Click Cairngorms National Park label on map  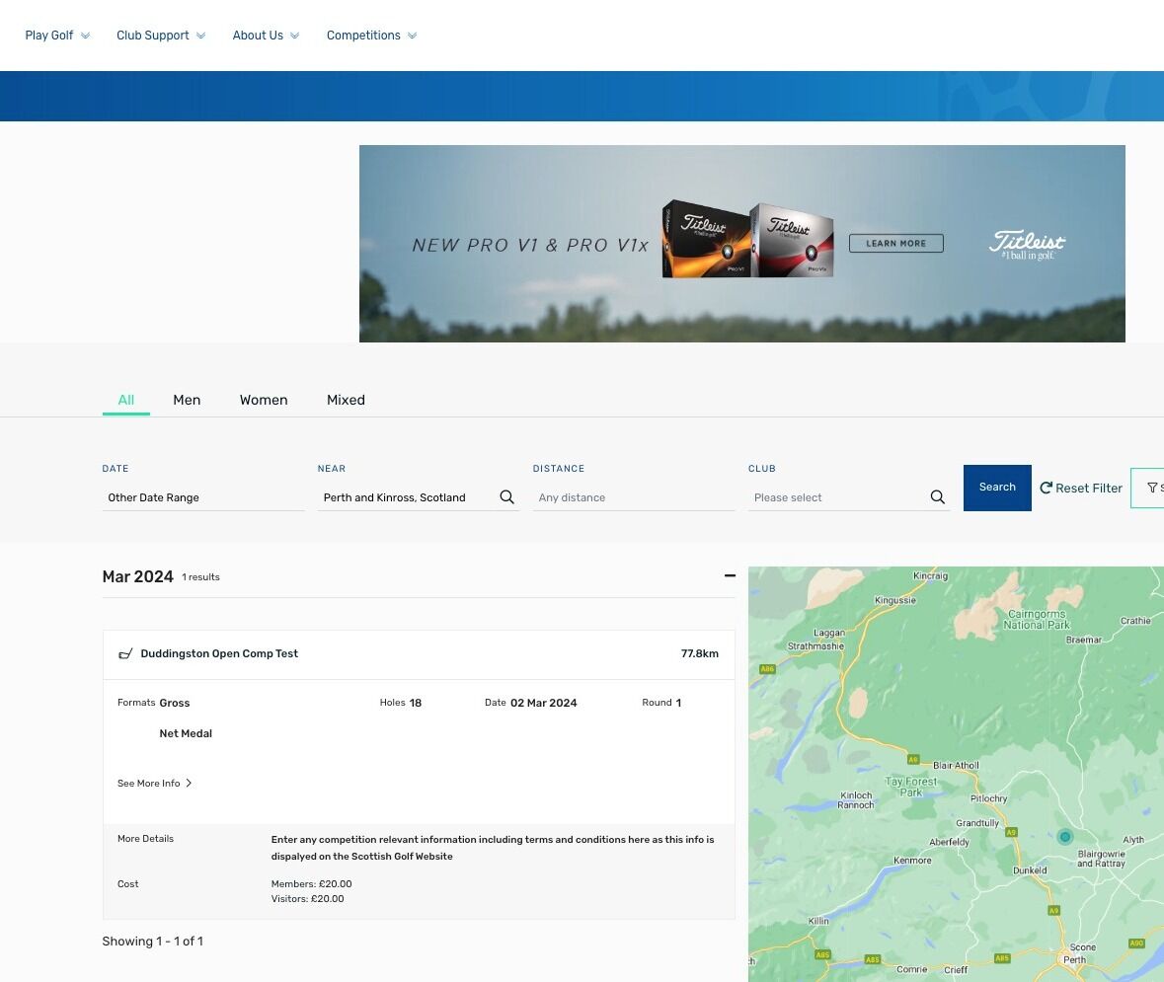(1037, 619)
